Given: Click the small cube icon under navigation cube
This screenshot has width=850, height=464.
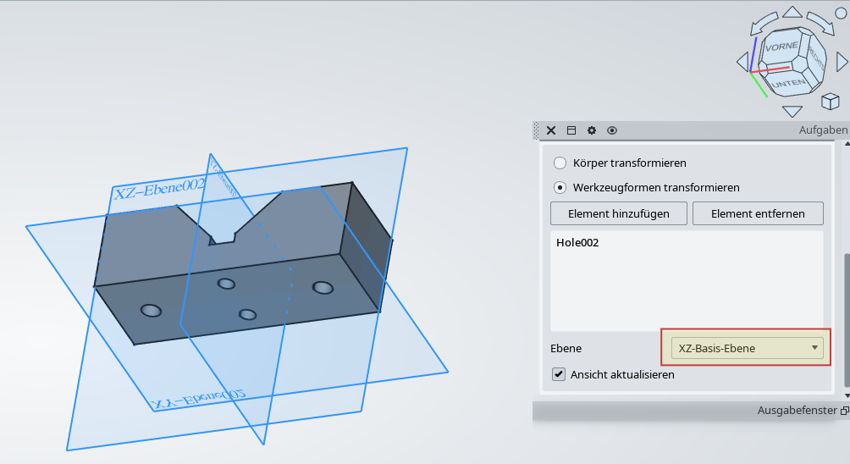Looking at the screenshot, I should pos(830,102).
